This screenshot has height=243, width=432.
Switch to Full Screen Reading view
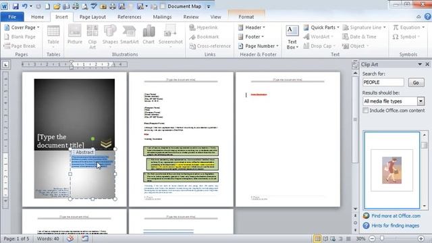[x=325, y=238]
